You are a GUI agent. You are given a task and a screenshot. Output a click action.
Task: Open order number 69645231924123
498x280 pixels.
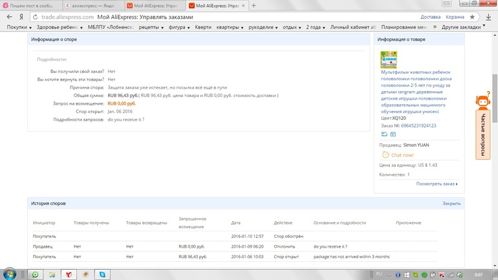click(418, 125)
